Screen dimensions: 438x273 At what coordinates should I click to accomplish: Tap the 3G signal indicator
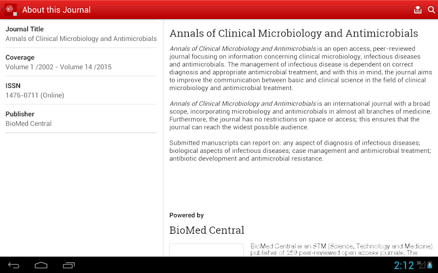[420, 265]
